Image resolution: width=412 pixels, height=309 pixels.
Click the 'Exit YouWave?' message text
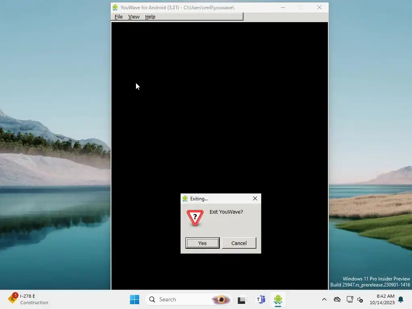coord(226,212)
